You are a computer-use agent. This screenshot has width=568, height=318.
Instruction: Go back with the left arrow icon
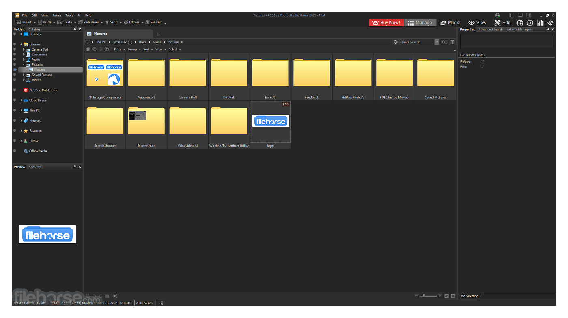coord(94,49)
